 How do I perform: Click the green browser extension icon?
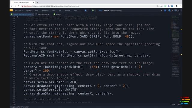165,6
